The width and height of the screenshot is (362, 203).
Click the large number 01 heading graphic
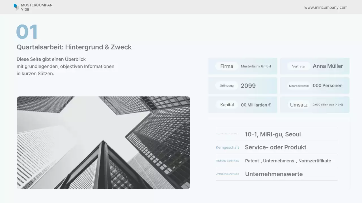pyautogui.click(x=27, y=32)
